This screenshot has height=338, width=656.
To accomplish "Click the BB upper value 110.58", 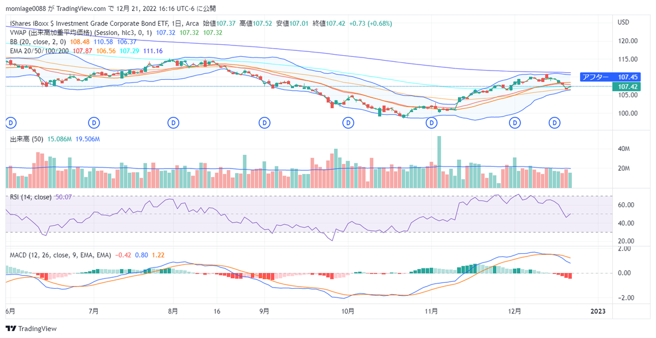I will [x=103, y=42].
